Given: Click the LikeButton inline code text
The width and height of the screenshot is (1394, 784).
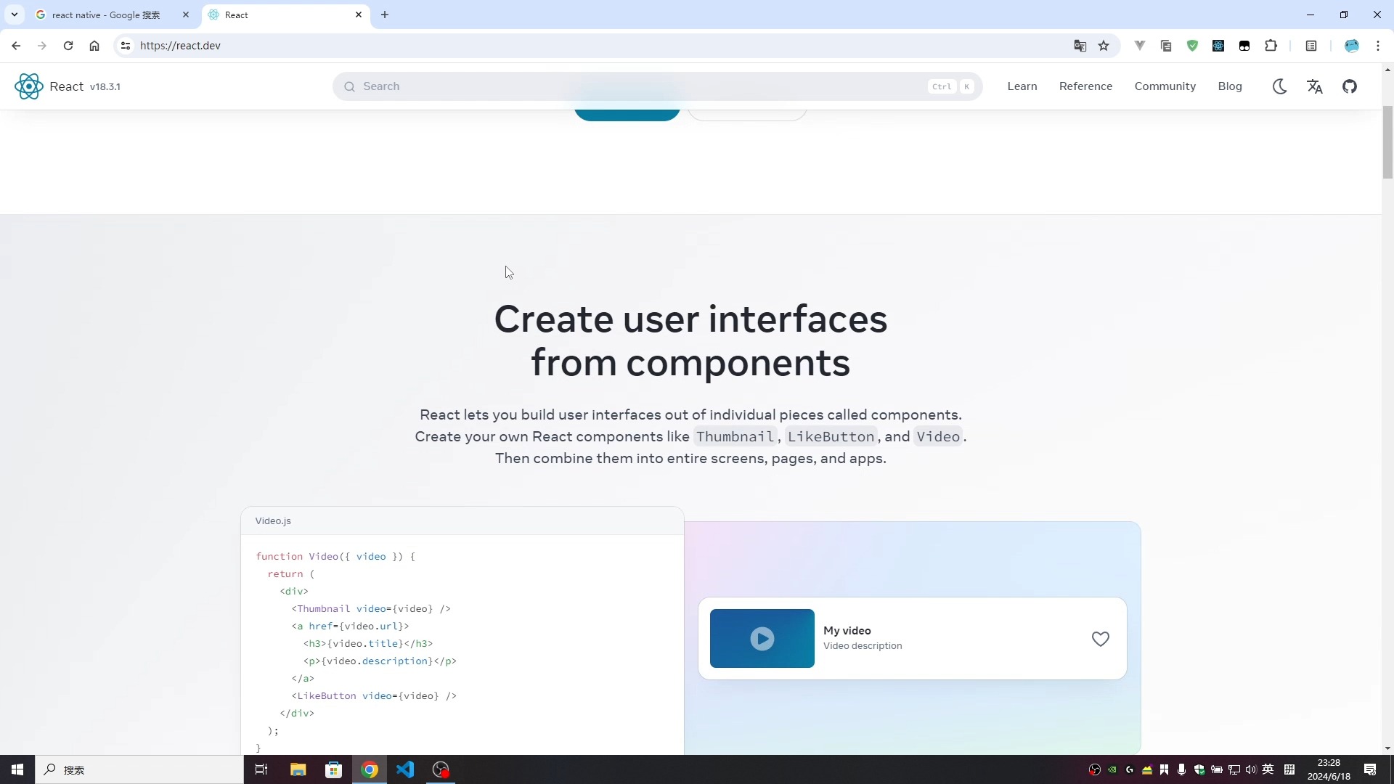Looking at the screenshot, I should pos(831,437).
